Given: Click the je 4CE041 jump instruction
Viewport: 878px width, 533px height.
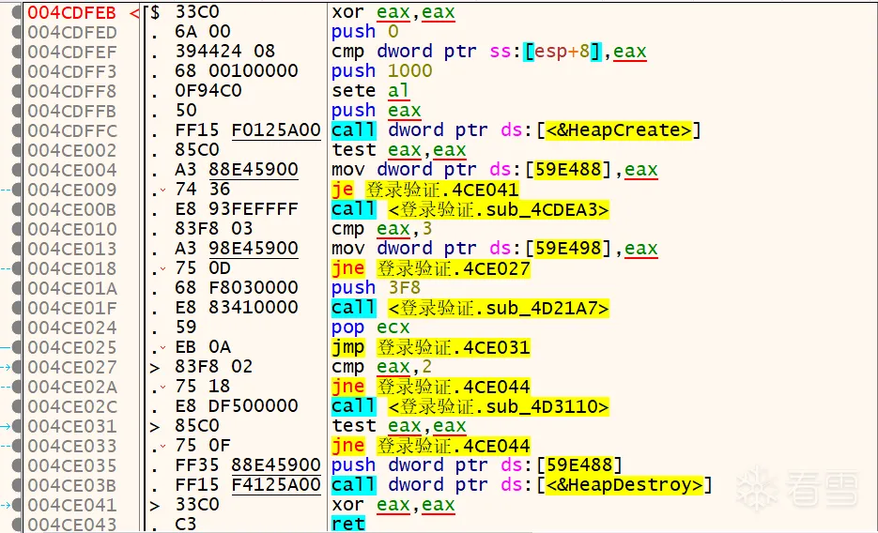Looking at the screenshot, I should tap(425, 190).
